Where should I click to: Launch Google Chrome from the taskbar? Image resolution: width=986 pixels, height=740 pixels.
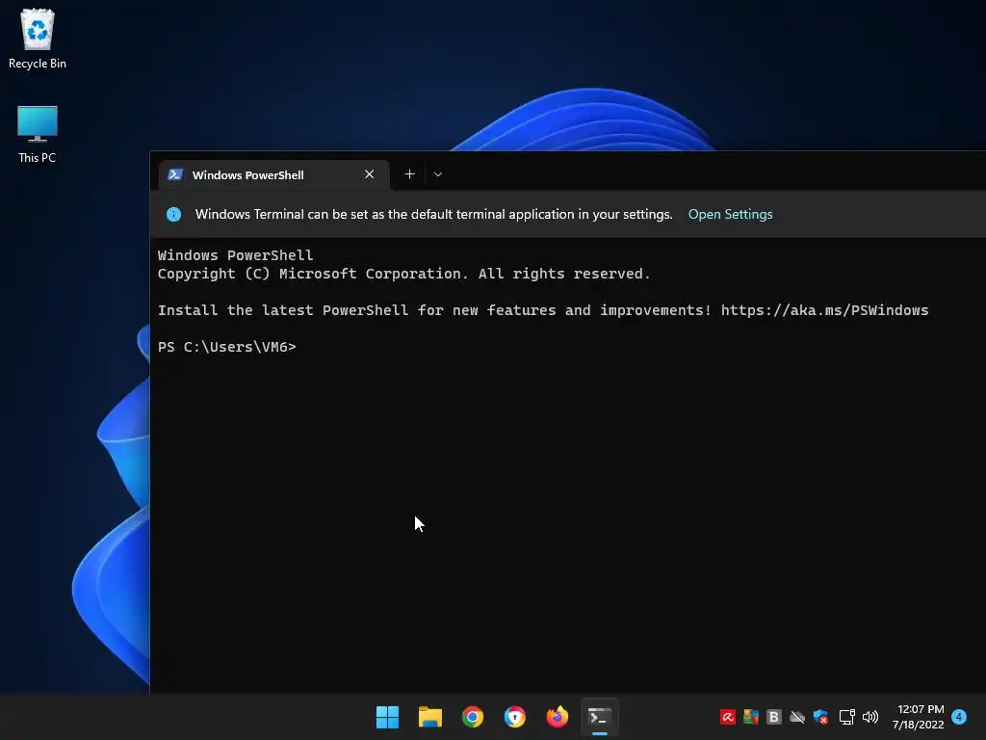coord(472,717)
